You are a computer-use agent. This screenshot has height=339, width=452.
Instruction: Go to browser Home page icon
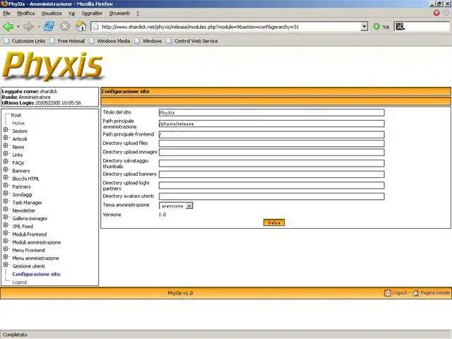pos(81,27)
